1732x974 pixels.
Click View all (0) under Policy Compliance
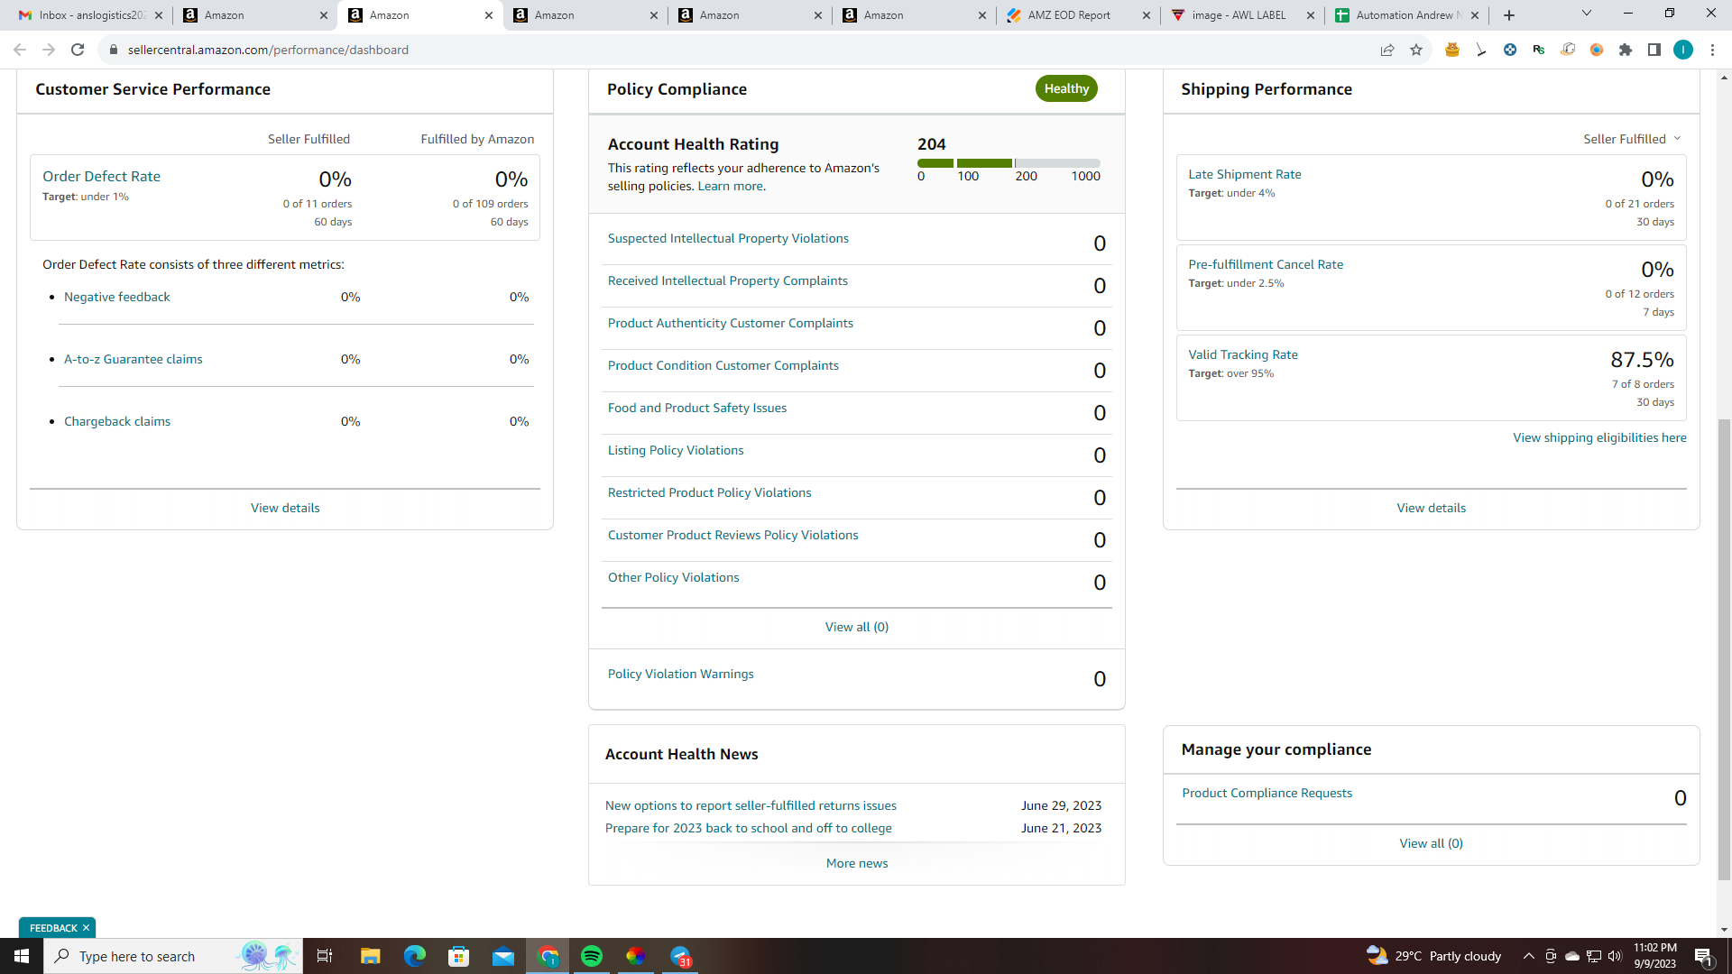pyautogui.click(x=857, y=627)
